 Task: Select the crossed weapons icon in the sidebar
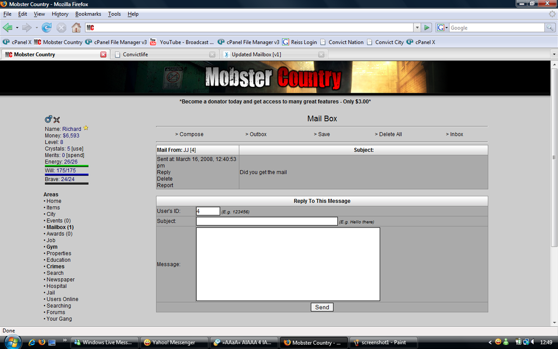point(57,119)
